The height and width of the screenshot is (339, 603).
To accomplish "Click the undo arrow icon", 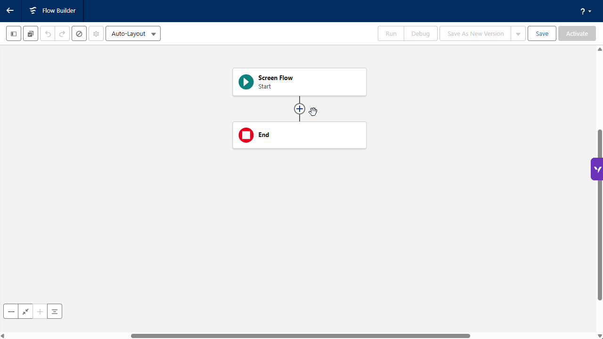I will tap(48, 34).
